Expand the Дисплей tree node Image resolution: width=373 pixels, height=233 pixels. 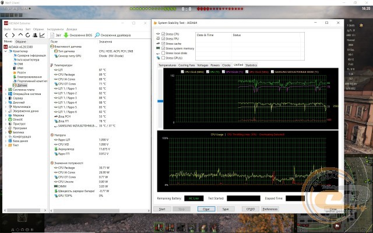tap(6, 103)
